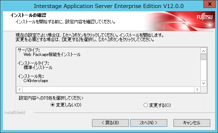The width and height of the screenshot is (218, 133).
Task: Click the FUJITSU logo in the banner
Action: 204,17
